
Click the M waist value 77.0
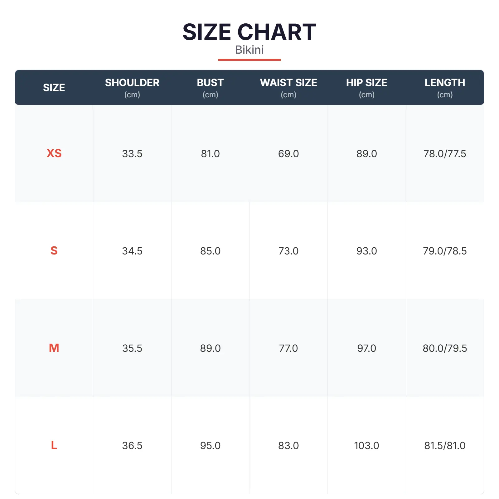tap(288, 348)
